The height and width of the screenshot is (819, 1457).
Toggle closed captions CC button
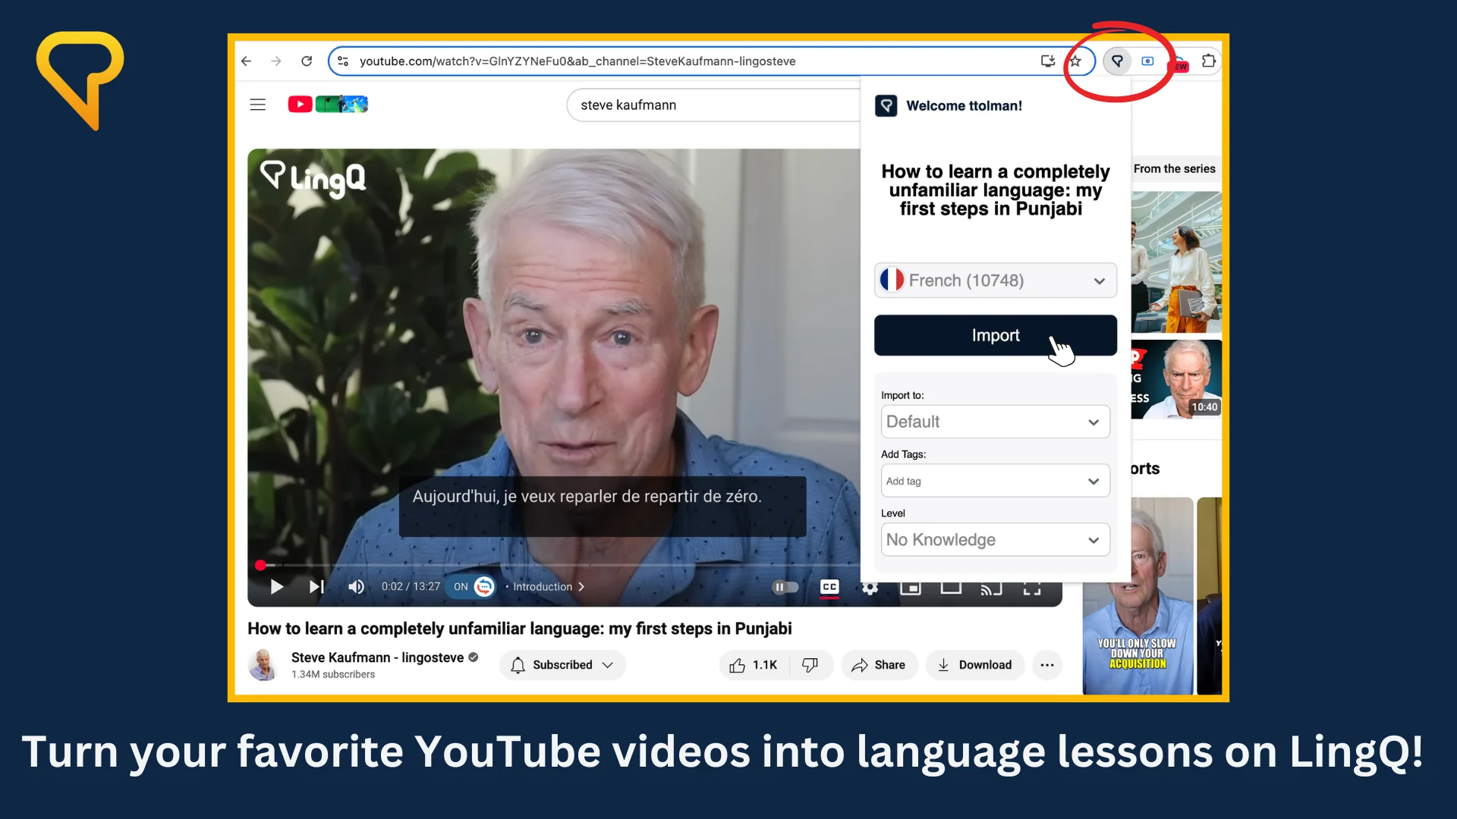coord(829,587)
